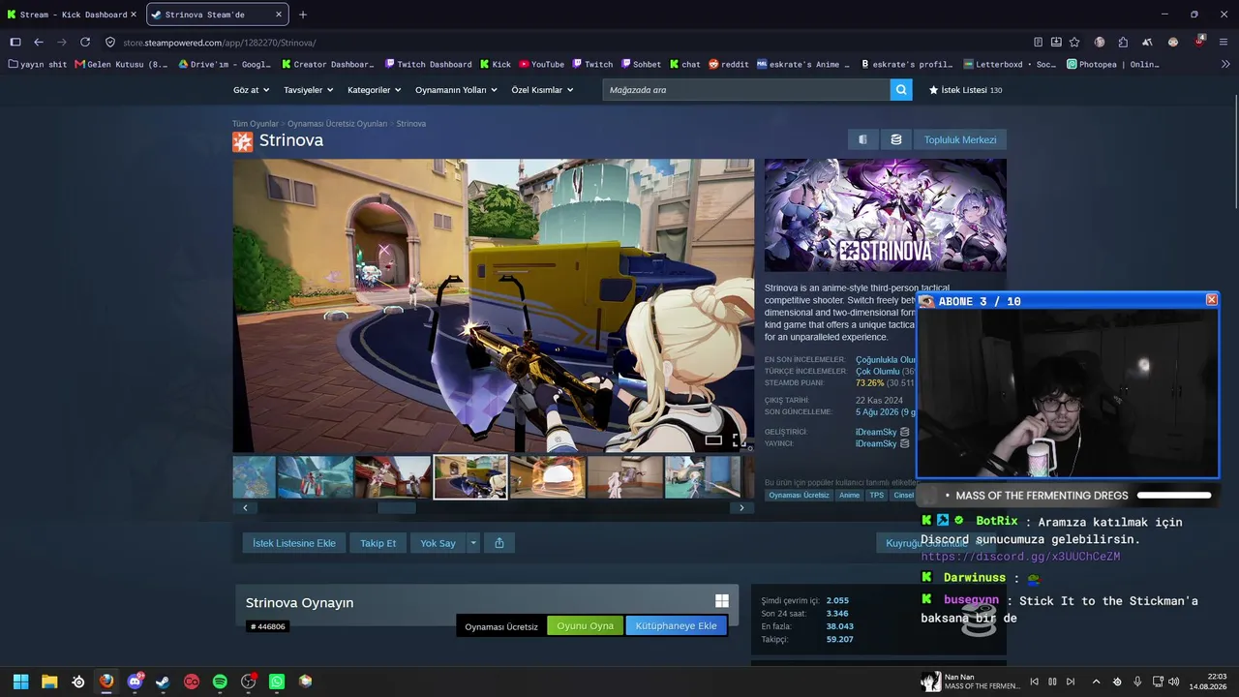The width and height of the screenshot is (1239, 697).
Task: Click the screenshot strip horizontal scrollbar handle
Action: click(x=396, y=508)
